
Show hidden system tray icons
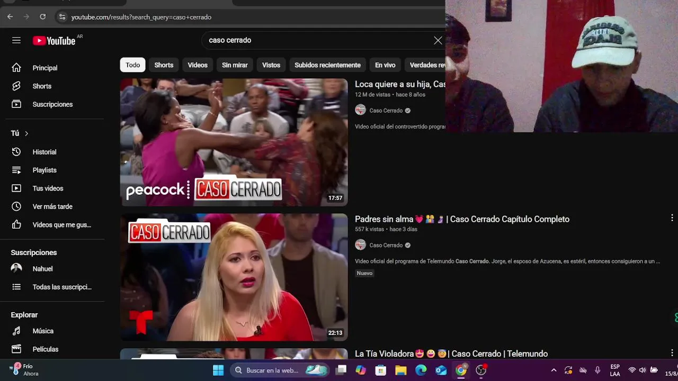554,370
